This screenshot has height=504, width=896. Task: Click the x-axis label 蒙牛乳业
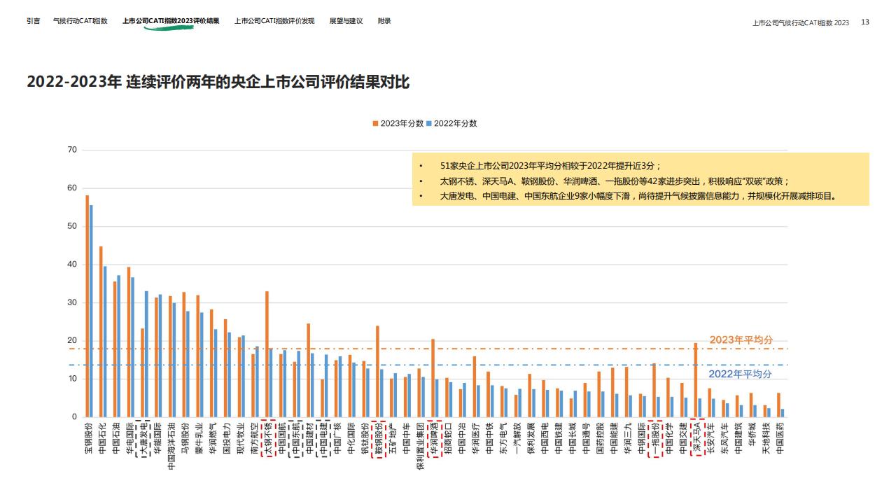[199, 437]
